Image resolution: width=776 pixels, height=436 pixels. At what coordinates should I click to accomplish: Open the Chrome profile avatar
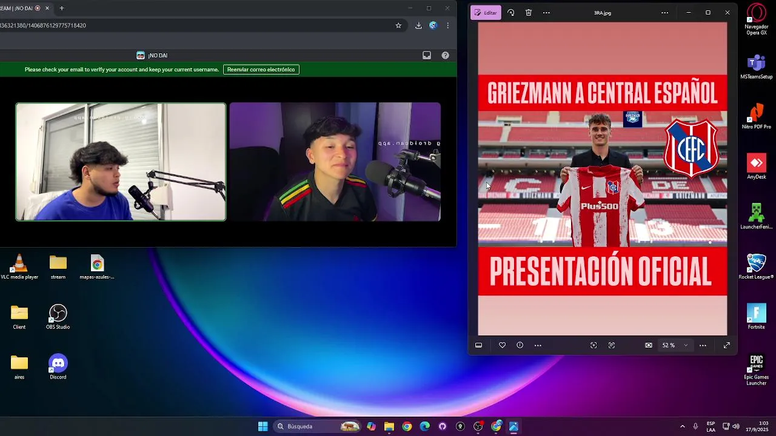click(x=433, y=25)
